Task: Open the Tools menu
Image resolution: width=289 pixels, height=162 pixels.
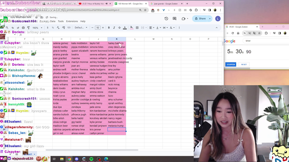Action: coord(61,21)
